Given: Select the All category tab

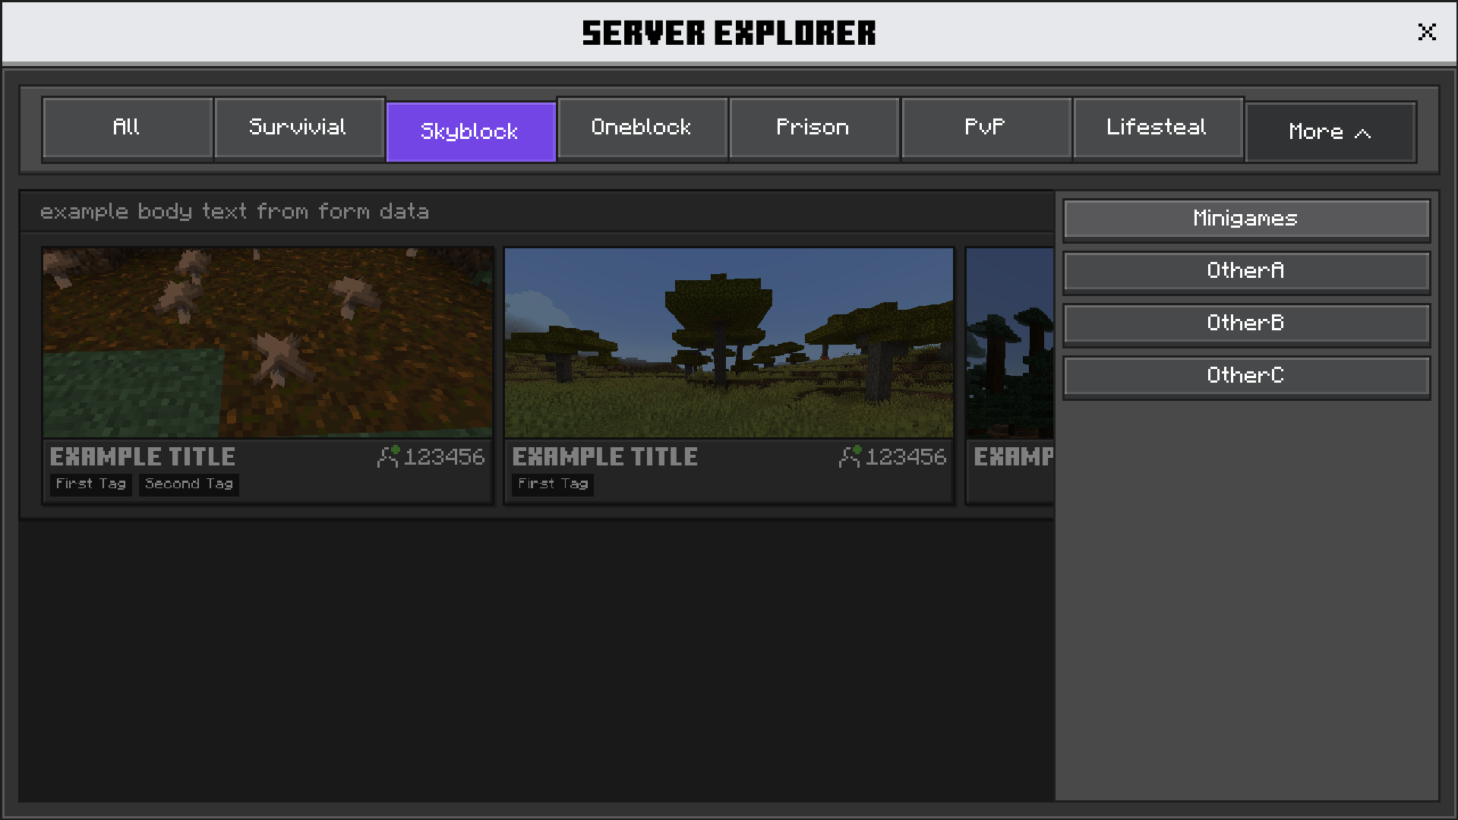Looking at the screenshot, I should tap(128, 128).
